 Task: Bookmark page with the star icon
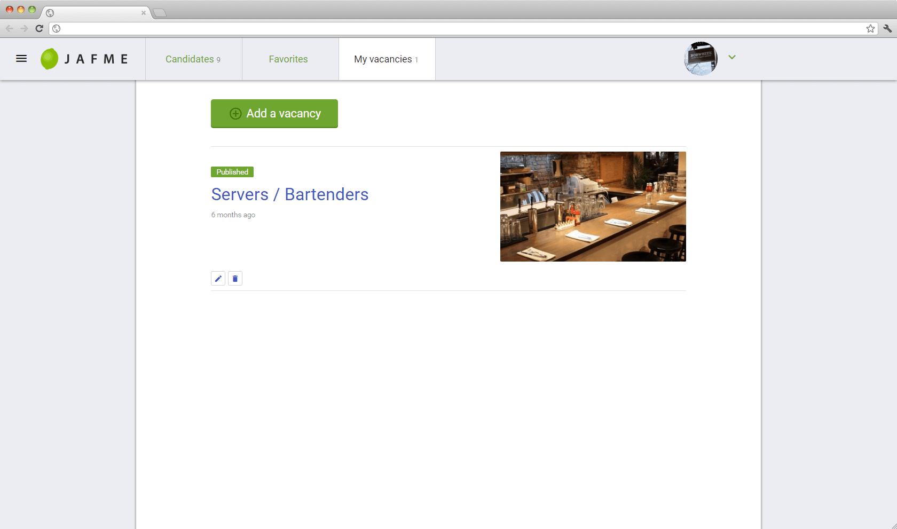(x=870, y=28)
